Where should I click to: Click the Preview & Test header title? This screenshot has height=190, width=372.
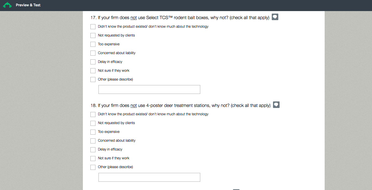pyautogui.click(x=28, y=5)
